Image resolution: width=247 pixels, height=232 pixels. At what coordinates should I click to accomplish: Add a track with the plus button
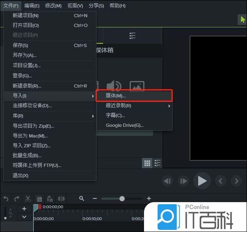click(x=24, y=209)
